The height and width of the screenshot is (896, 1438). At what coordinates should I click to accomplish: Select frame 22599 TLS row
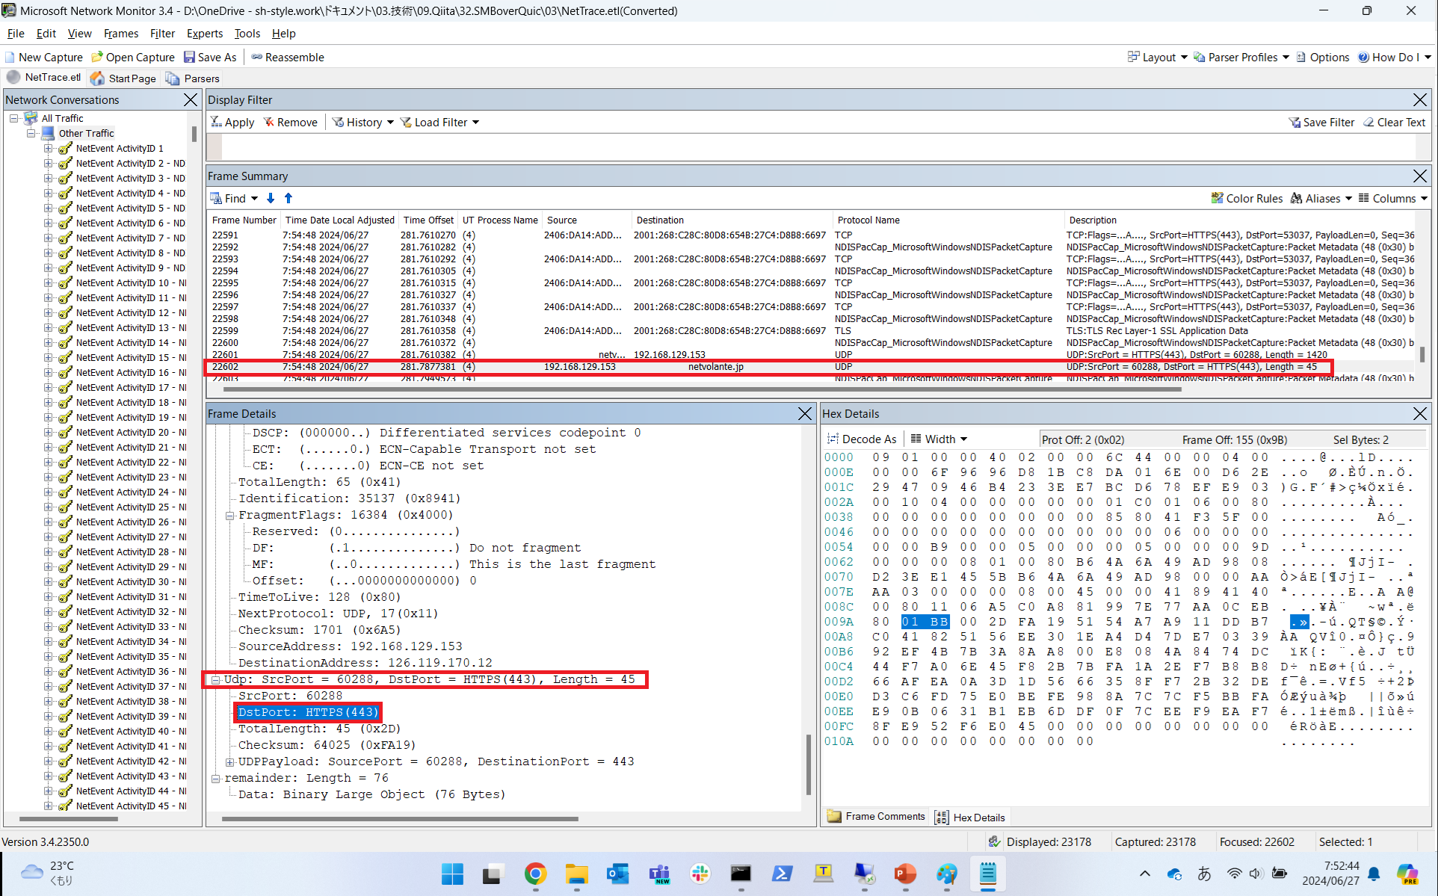[812, 331]
